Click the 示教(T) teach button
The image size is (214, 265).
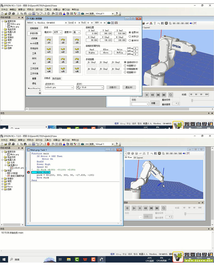pos(113,88)
